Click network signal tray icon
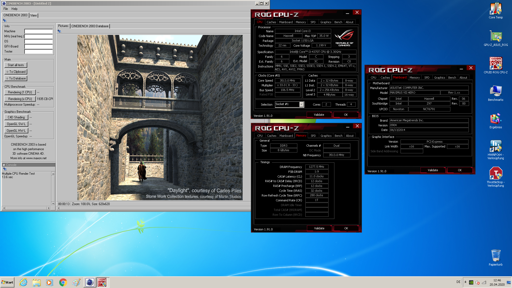This screenshot has width=512, height=288. point(484,282)
